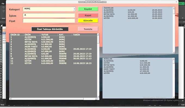Click the BORÇLAR list scroll-up arrow
This screenshot has height=108, width=185.
point(174,59)
